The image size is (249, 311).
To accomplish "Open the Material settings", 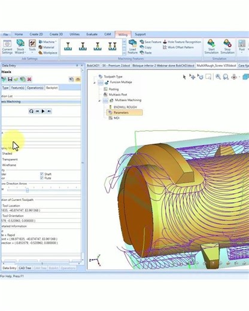I will (47, 47).
